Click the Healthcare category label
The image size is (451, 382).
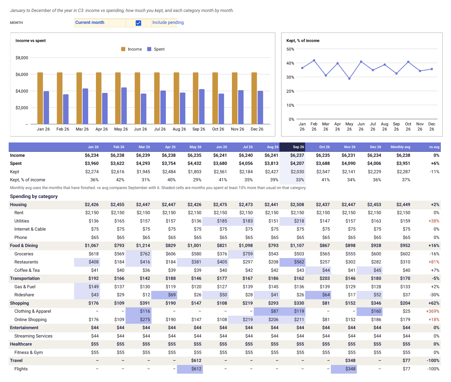[21, 344]
